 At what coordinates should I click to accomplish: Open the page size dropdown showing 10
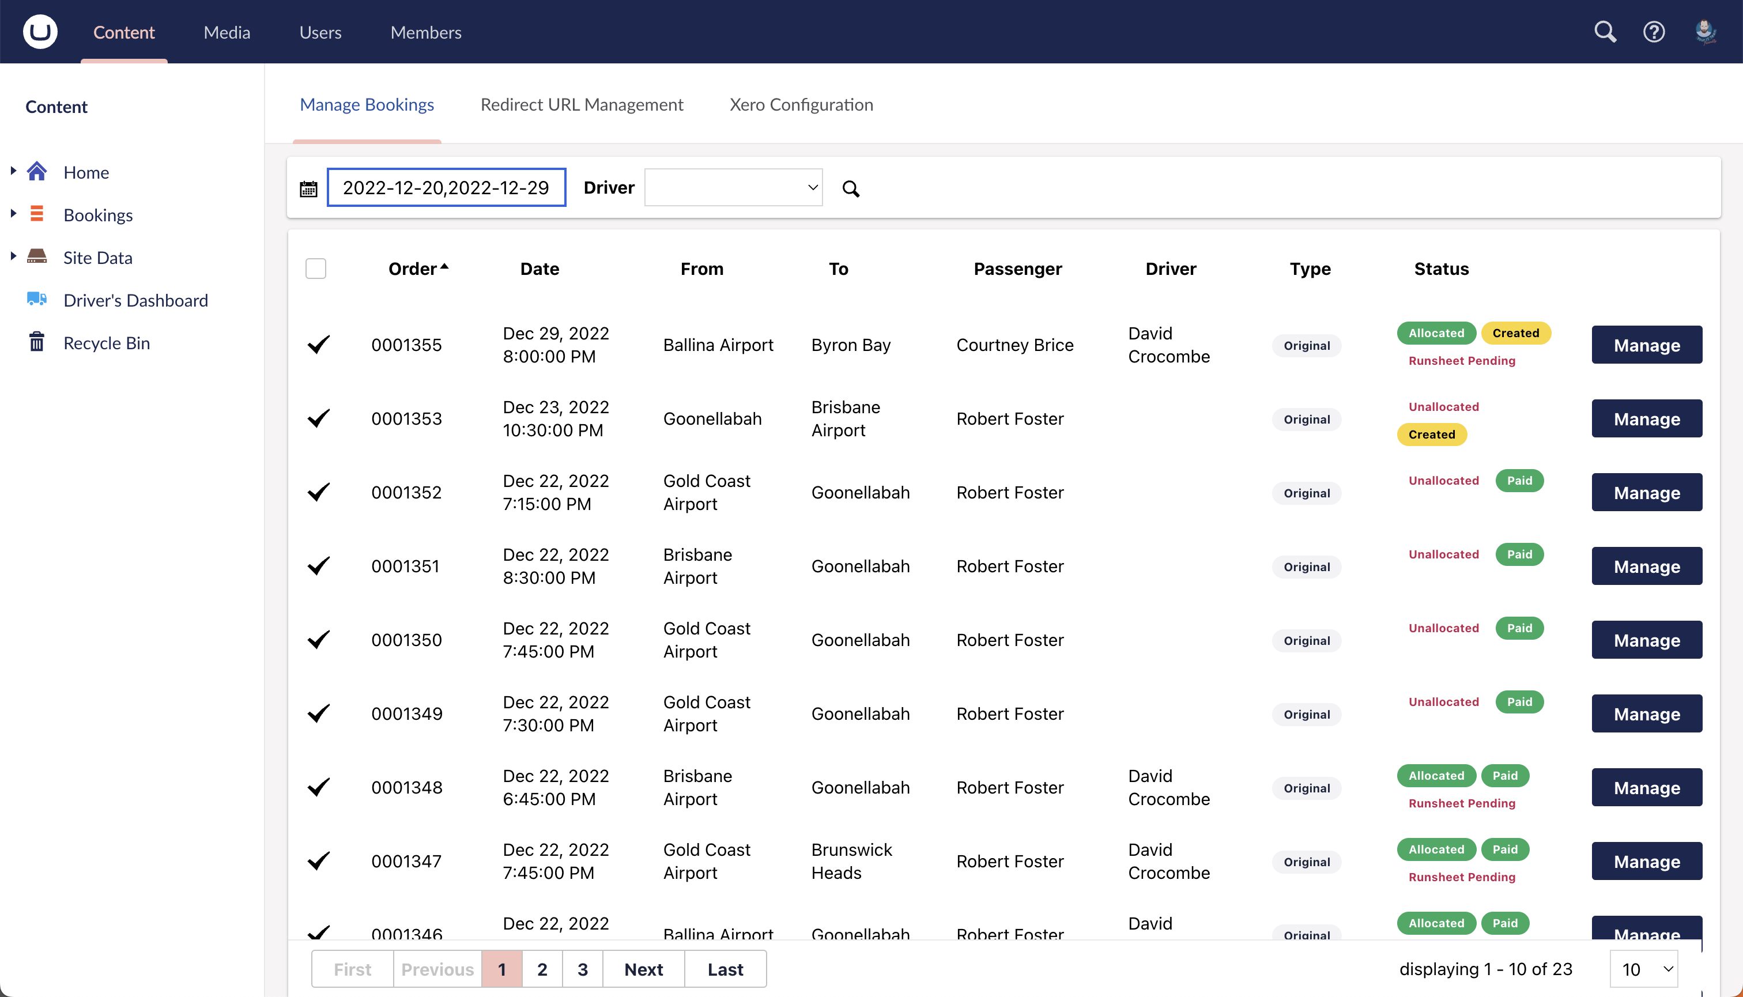[1644, 969]
